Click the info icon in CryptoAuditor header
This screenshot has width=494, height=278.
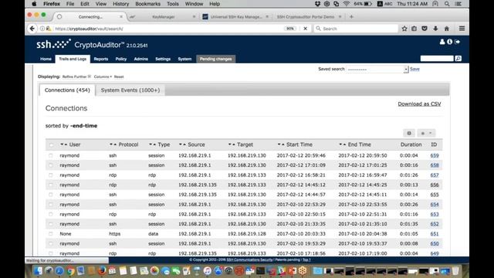coord(449,42)
